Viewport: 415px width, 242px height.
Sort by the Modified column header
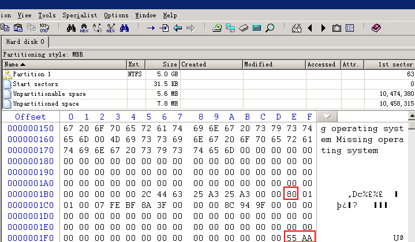(x=274, y=64)
